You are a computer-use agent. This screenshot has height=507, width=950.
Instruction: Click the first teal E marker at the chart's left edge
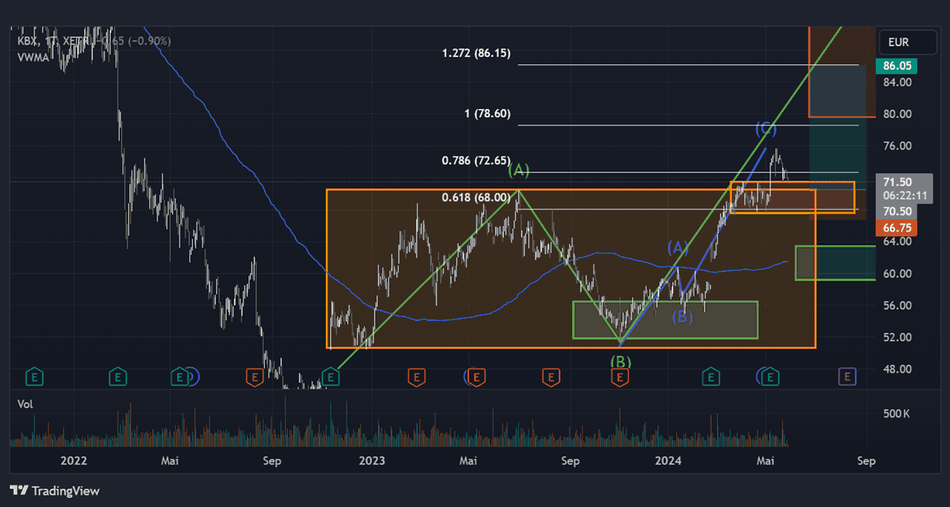33,377
